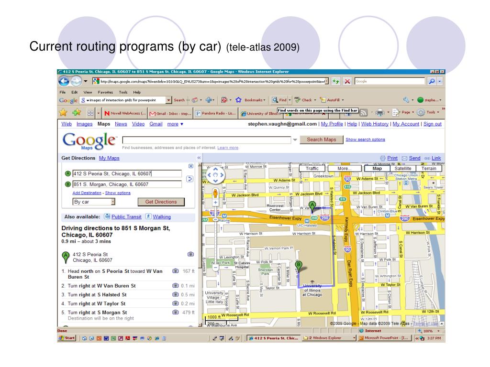Click the Add Destination link

point(87,193)
